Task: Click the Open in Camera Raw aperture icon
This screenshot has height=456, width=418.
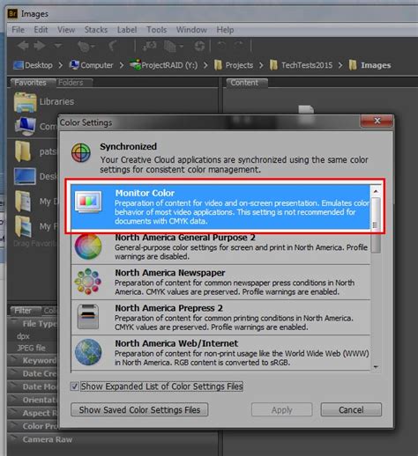Action: tap(199, 46)
